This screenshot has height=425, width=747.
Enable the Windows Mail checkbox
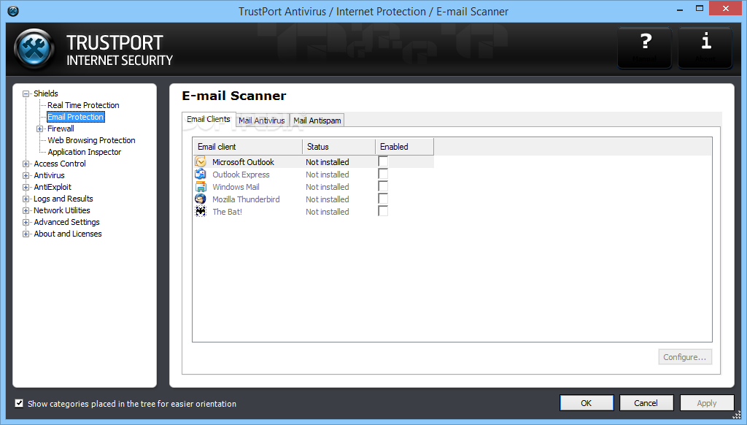point(383,186)
